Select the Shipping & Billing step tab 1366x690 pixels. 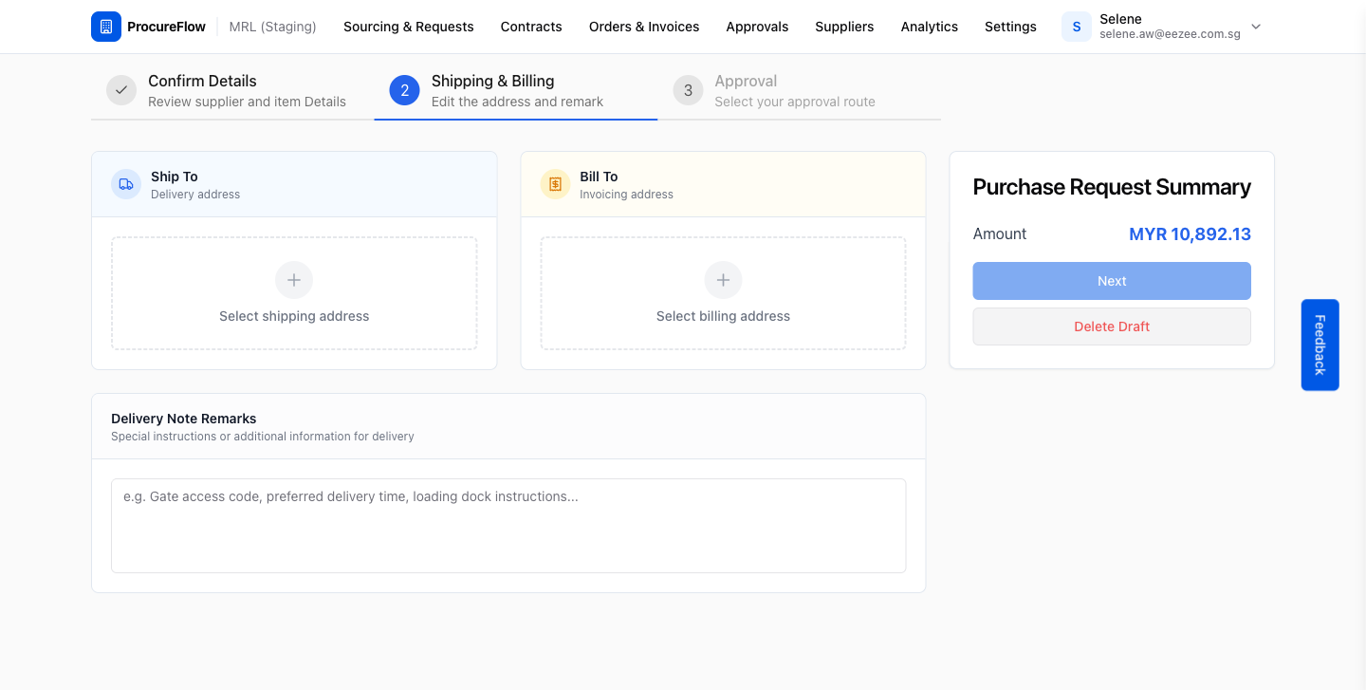[516, 91]
